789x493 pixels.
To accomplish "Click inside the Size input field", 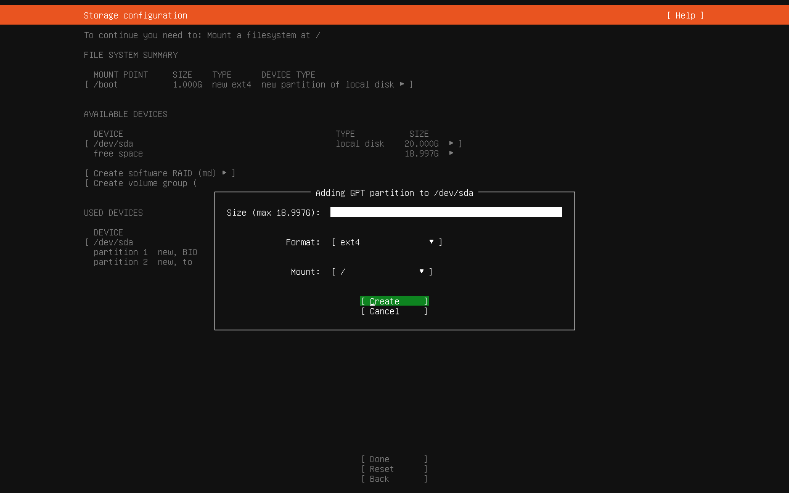I will pyautogui.click(x=446, y=211).
